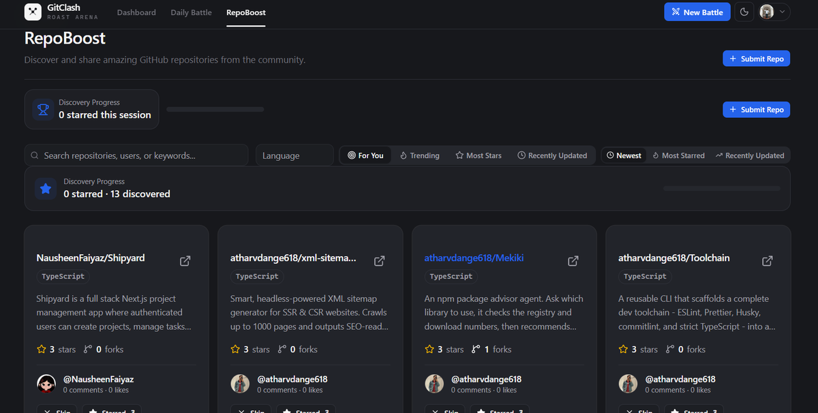This screenshot has width=818, height=413.
Task: Open external link icon on Toolchain card
Action: [768, 261]
